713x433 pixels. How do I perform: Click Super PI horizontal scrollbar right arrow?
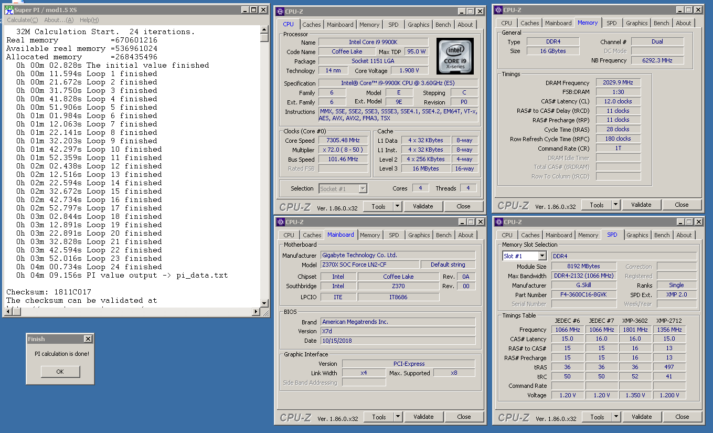(x=257, y=312)
